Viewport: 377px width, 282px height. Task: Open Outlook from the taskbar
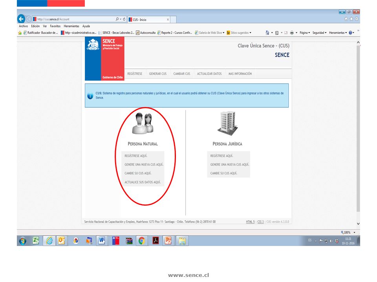click(x=62, y=240)
